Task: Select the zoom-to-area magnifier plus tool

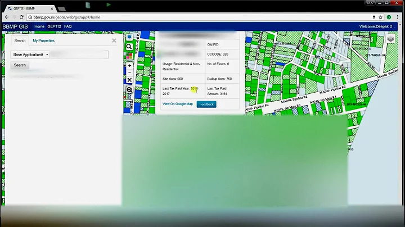Action: [x=129, y=90]
